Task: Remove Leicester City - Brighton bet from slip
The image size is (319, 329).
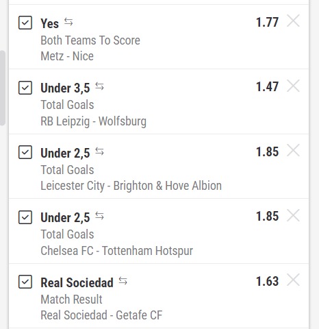Action: pos(293,151)
